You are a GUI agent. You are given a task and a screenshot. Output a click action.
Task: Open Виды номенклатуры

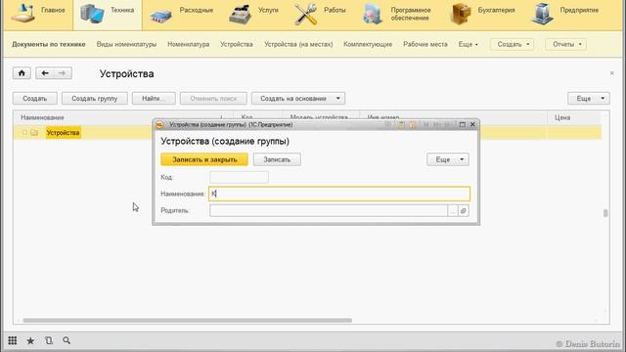(x=126, y=44)
